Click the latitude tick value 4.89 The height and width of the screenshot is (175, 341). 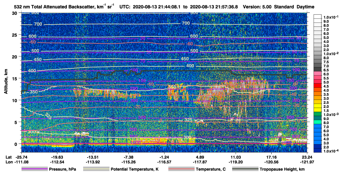point(200,157)
